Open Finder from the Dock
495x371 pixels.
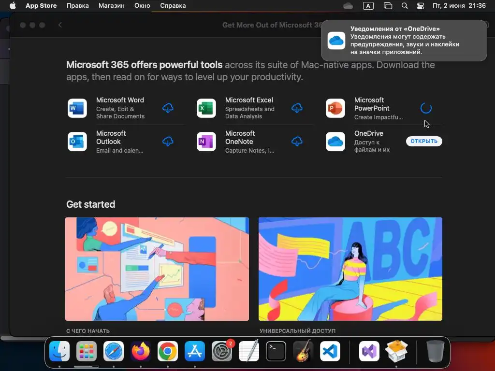click(x=59, y=351)
